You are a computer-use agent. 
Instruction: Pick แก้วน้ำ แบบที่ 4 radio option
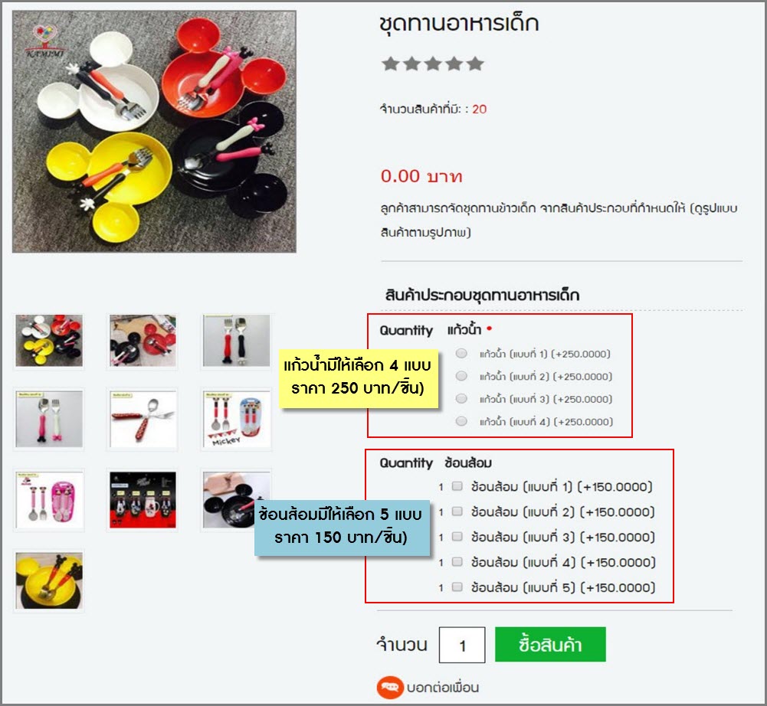tap(461, 421)
